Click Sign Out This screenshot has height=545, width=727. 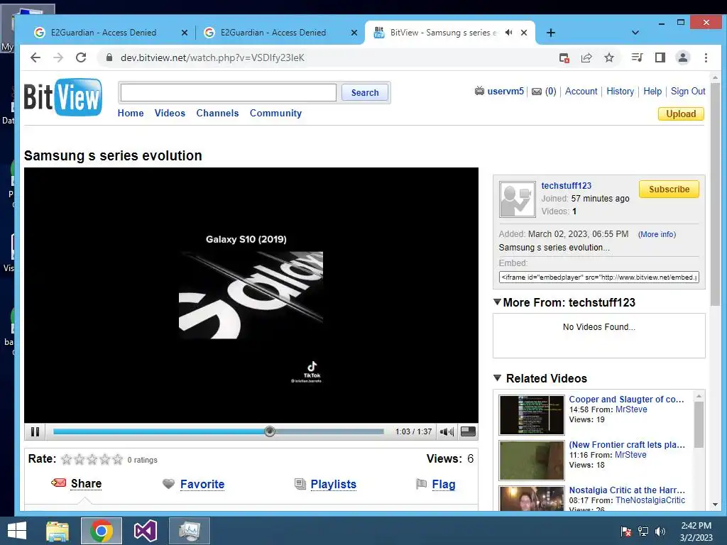pyautogui.click(x=688, y=92)
